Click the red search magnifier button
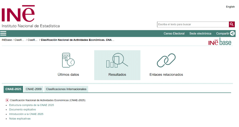 click(x=232, y=24)
